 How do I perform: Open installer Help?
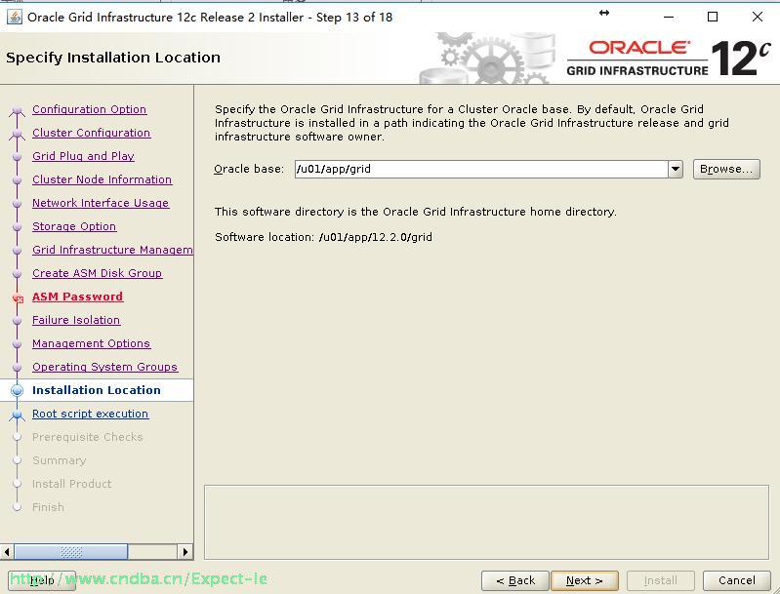[42, 580]
